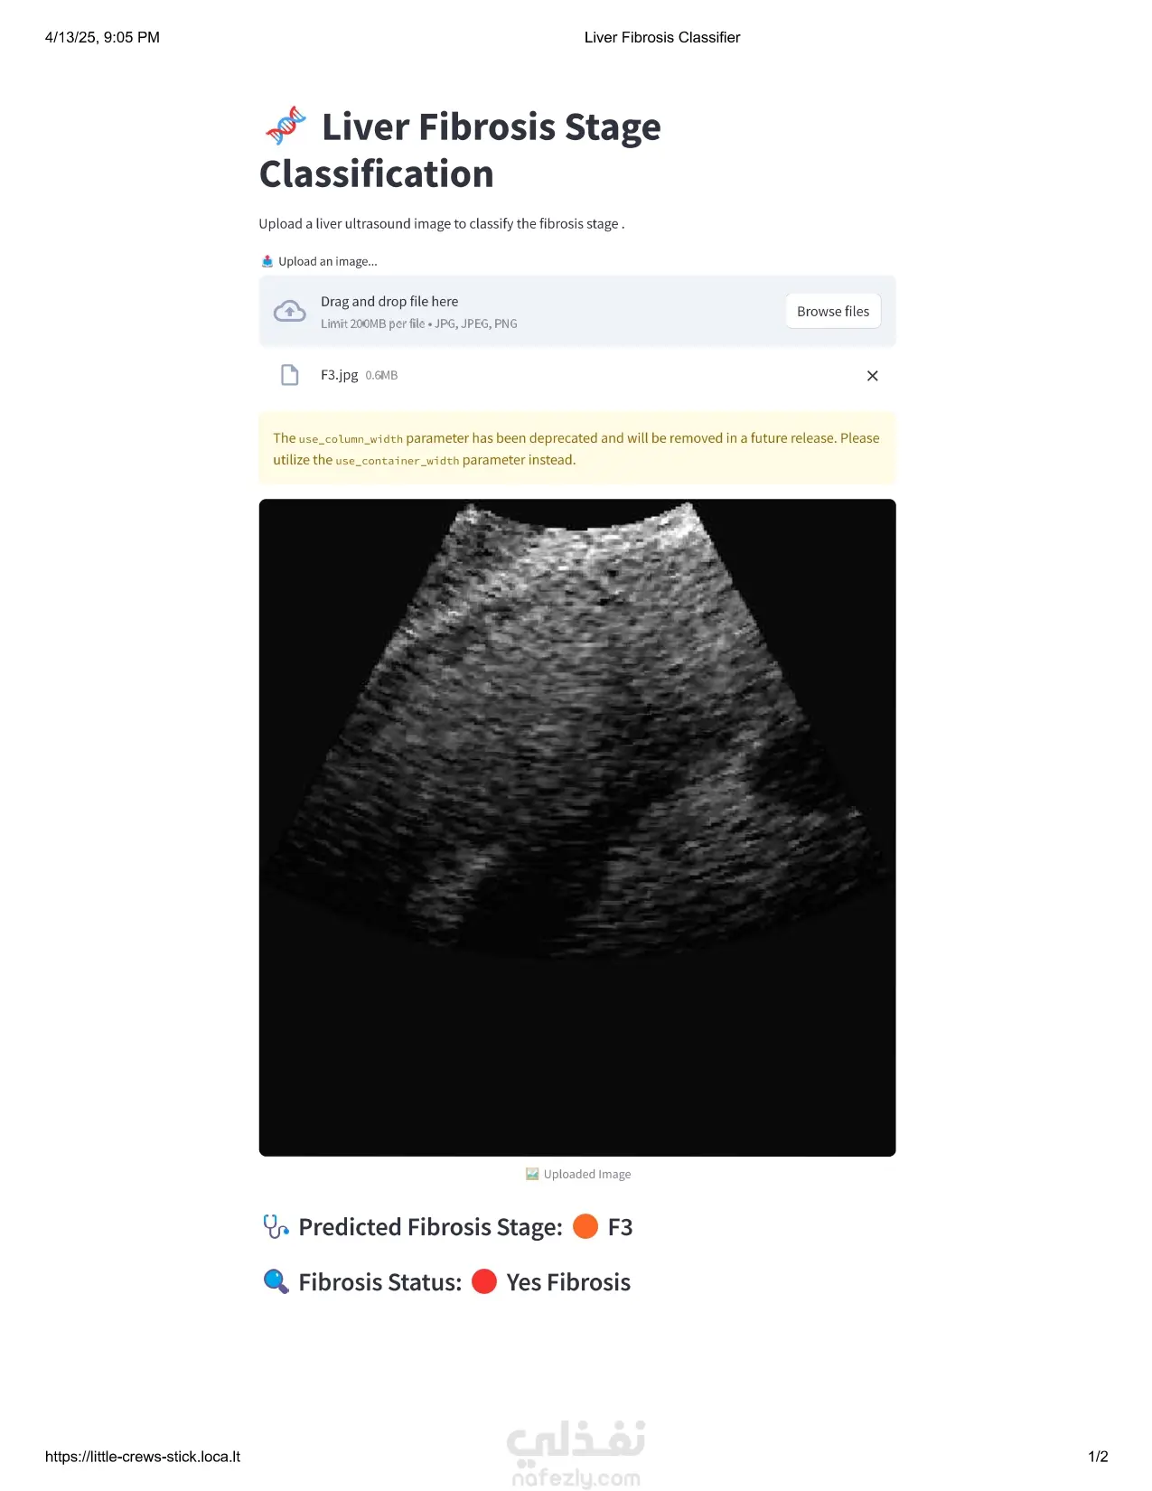Click the cloud upload icon
Image resolution: width=1152 pixels, height=1491 pixels.
[289, 312]
